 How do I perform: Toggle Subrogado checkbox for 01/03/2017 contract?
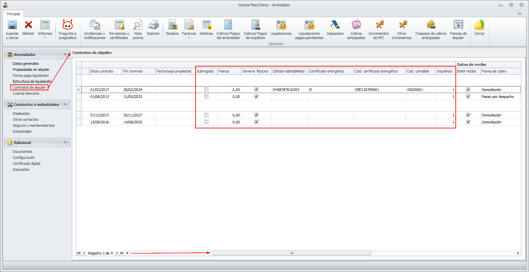click(x=206, y=90)
